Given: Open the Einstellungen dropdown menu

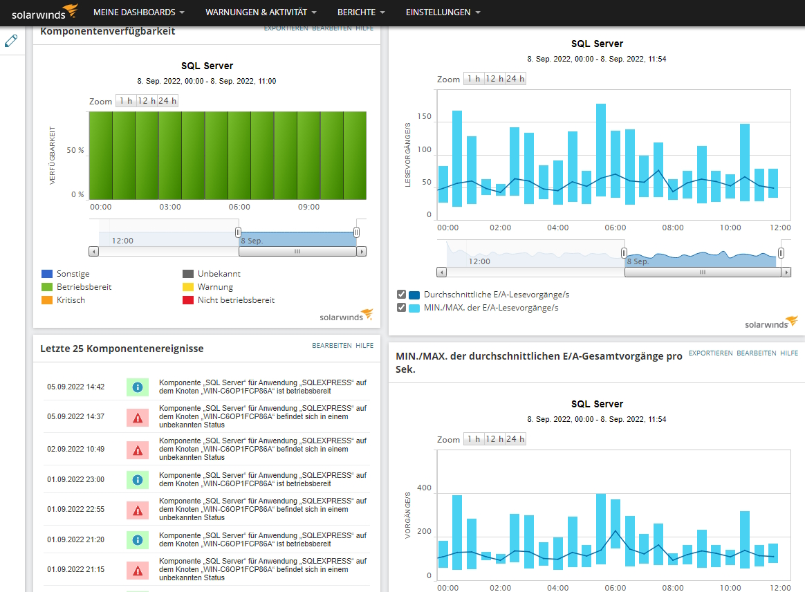Looking at the screenshot, I should (x=443, y=12).
